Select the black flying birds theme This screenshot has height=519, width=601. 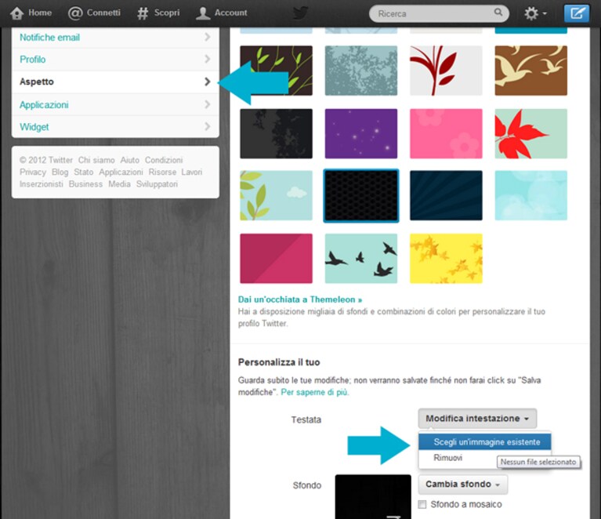point(361,259)
